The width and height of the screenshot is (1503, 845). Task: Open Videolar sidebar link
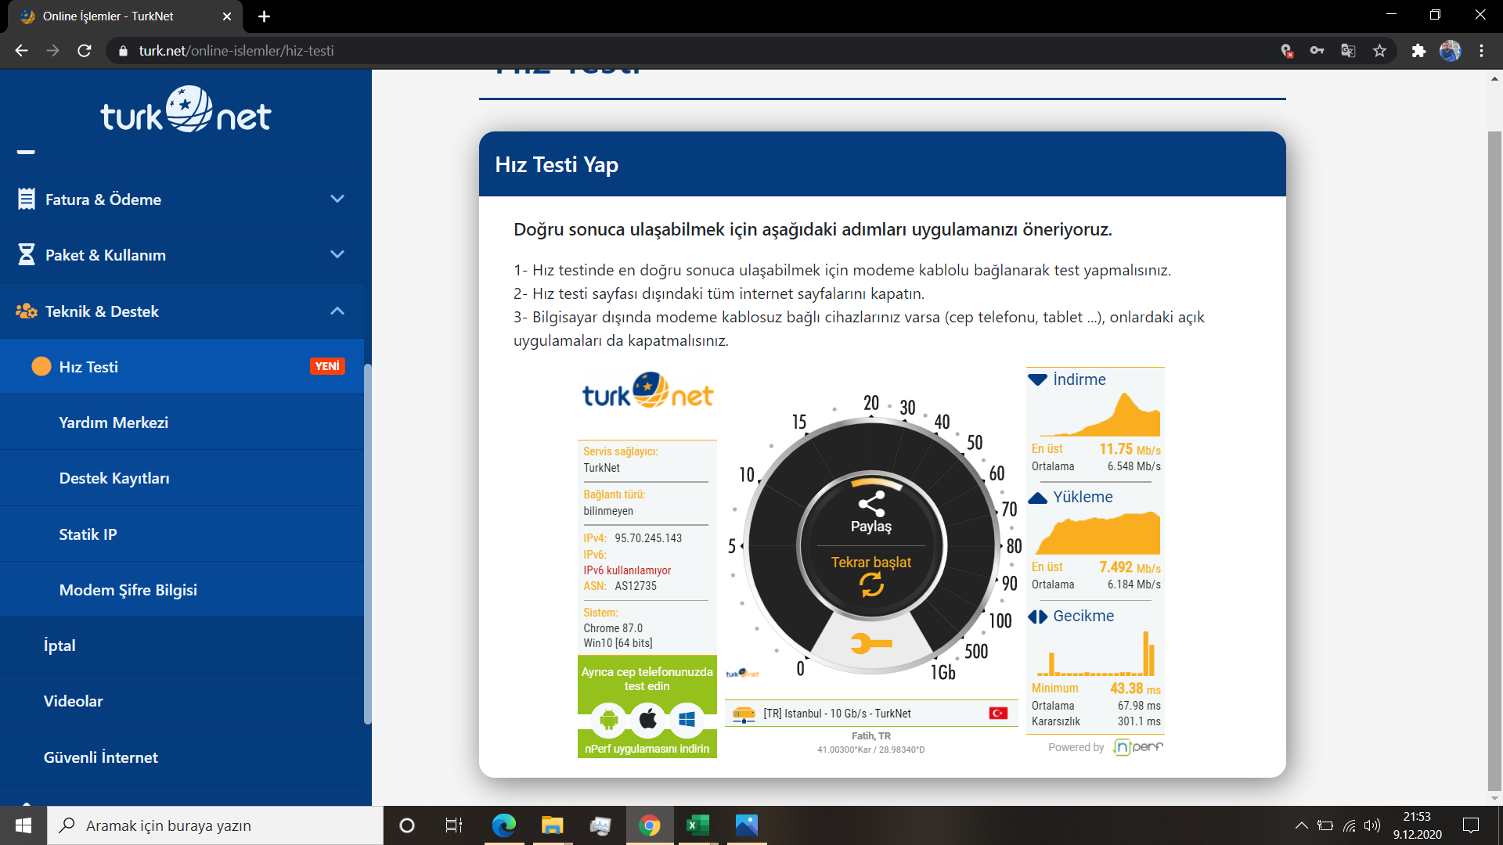pyautogui.click(x=74, y=701)
